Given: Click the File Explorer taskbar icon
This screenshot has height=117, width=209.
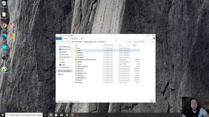Looking at the screenshot, I should [51, 115].
